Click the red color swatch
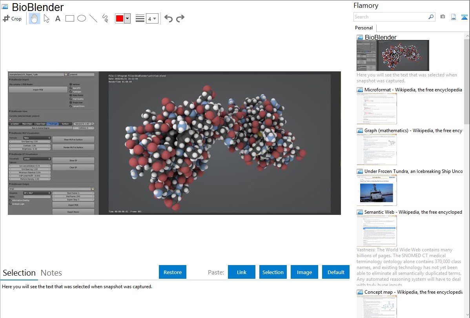The image size is (470, 318). 120,18
